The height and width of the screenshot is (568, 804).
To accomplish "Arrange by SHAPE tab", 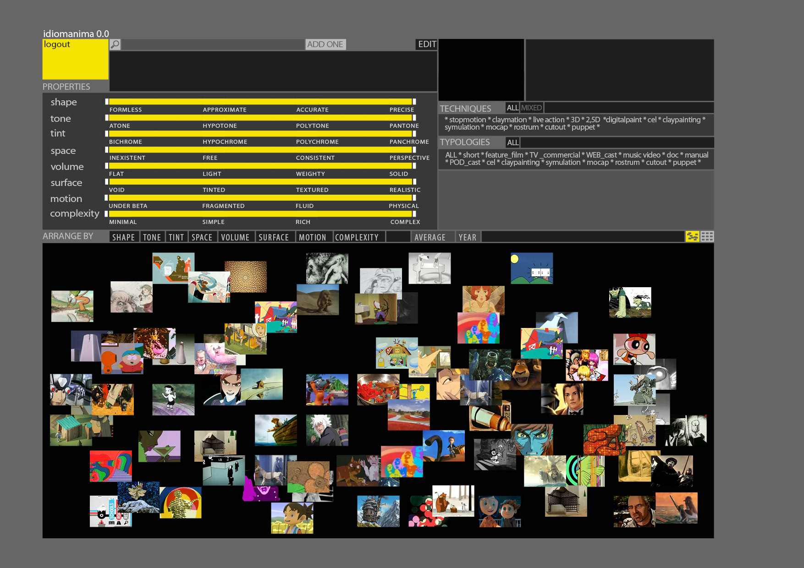I will tap(124, 237).
